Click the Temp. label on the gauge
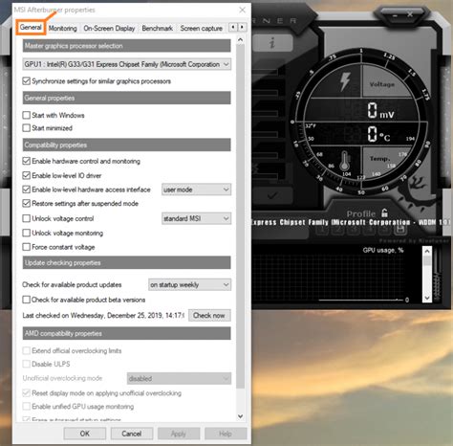453x446 pixels. (x=379, y=159)
